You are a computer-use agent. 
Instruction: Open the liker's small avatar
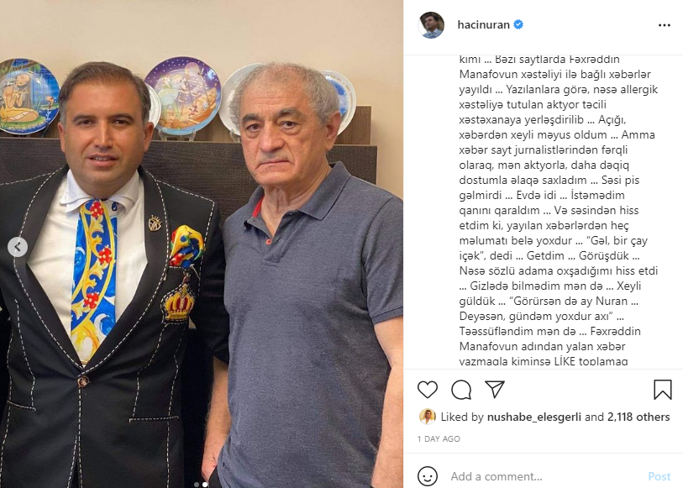(428, 417)
